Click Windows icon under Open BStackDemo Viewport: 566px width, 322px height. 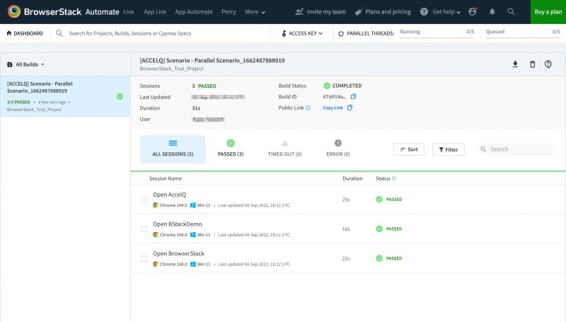tap(193, 235)
